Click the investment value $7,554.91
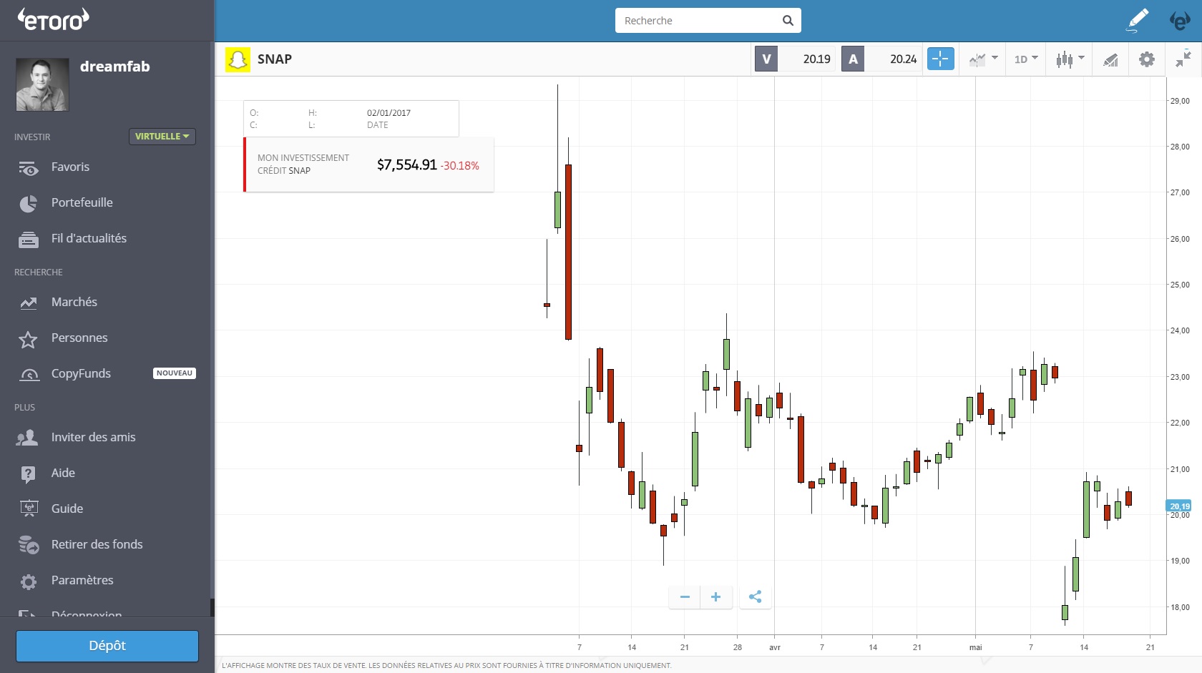1202x673 pixels. [x=406, y=164]
